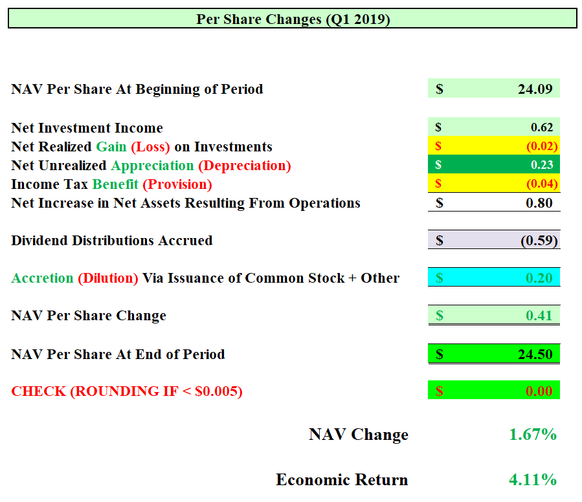
Task: Click the 'NAV Per Share At End of Period' label
Action: tap(118, 355)
